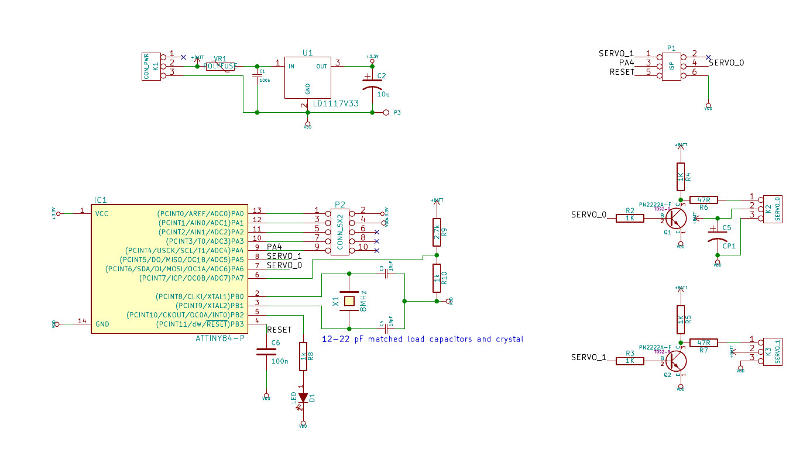This screenshot has height=460, width=810.
Task: Select the blue load capacitor note text
Action: point(423,339)
